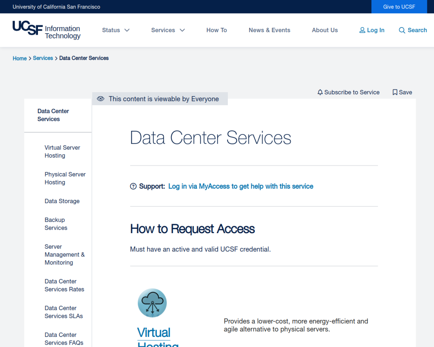Image resolution: width=434 pixels, height=347 pixels.
Task: Open Data Storage in sidebar
Action: [62, 201]
